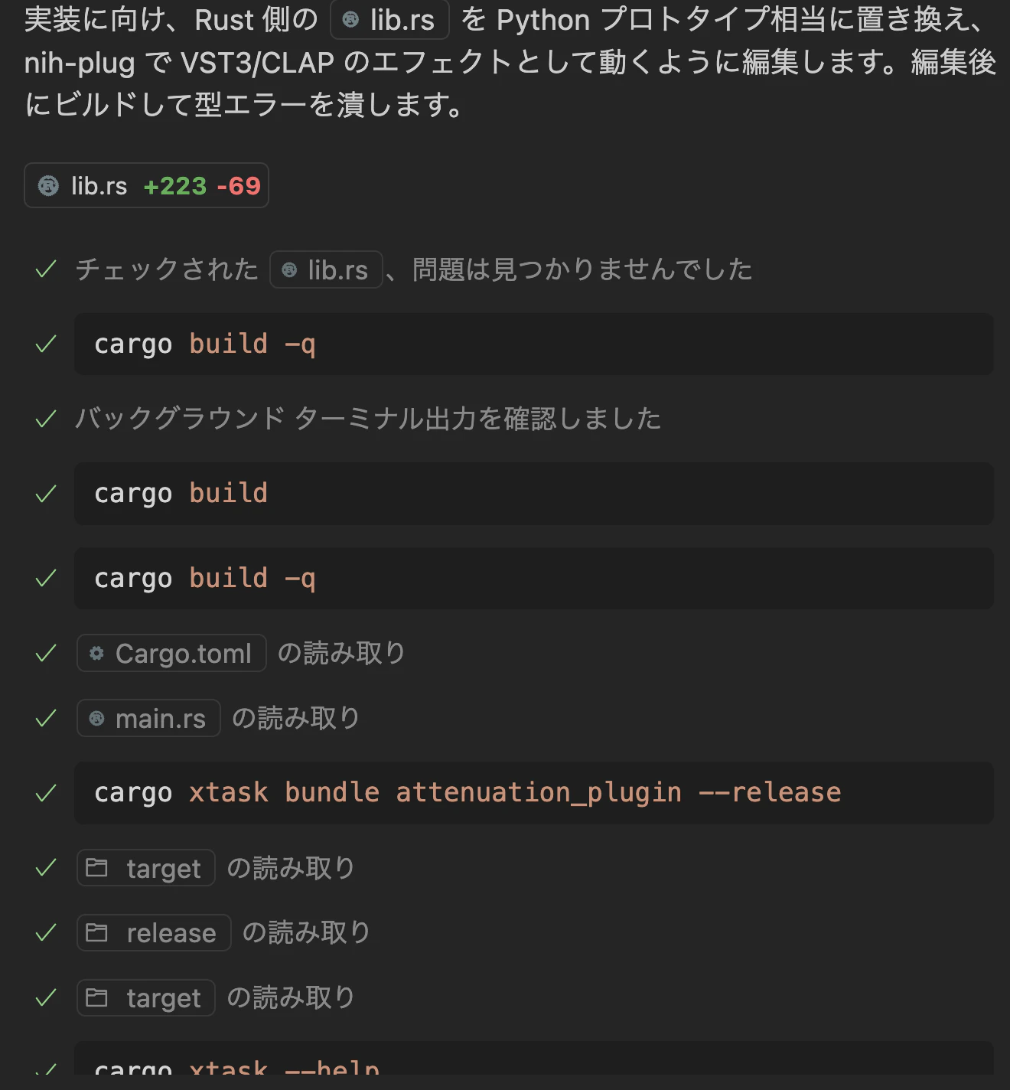
Task: Select the gear icon beside Cargo.toml
Action: pos(96,653)
